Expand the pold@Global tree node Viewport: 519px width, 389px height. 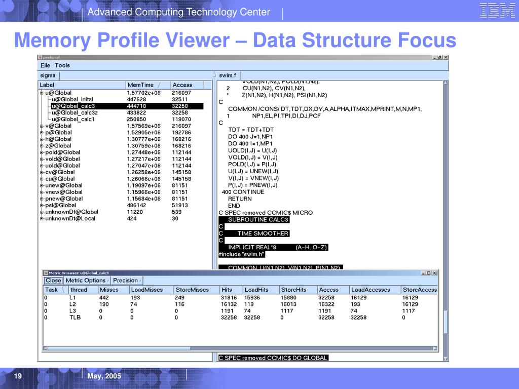pyautogui.click(x=42, y=152)
